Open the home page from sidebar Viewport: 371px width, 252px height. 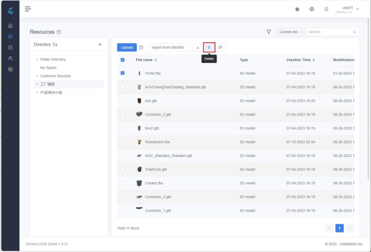point(10,26)
